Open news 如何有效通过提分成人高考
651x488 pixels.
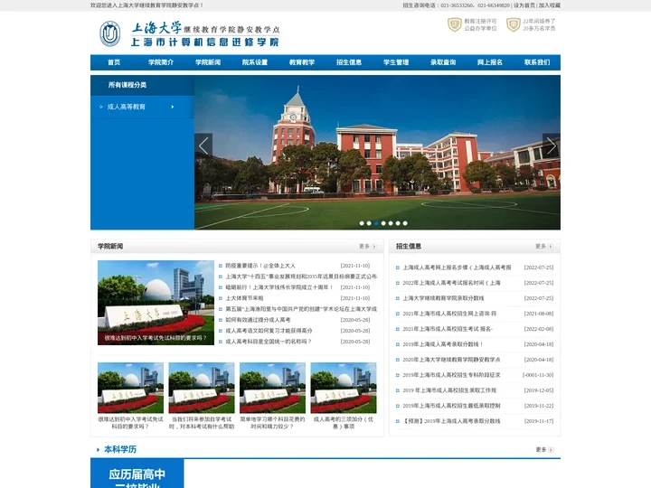tap(258, 320)
